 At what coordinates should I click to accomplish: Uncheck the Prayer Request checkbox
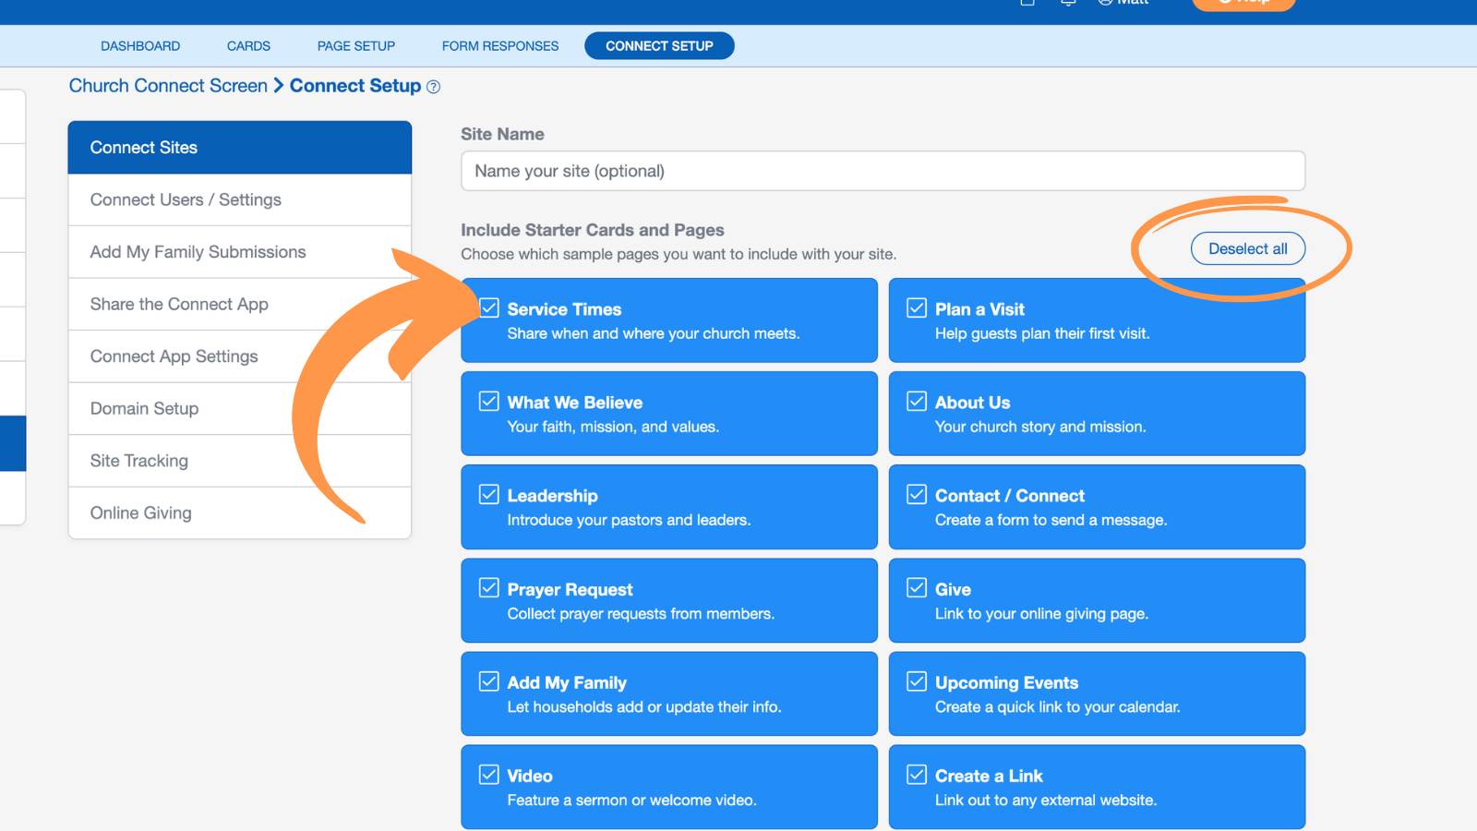[x=489, y=587]
